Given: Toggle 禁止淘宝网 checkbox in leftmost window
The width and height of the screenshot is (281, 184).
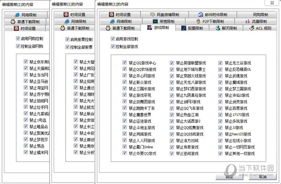Looking at the screenshot, I should (x=26, y=87).
